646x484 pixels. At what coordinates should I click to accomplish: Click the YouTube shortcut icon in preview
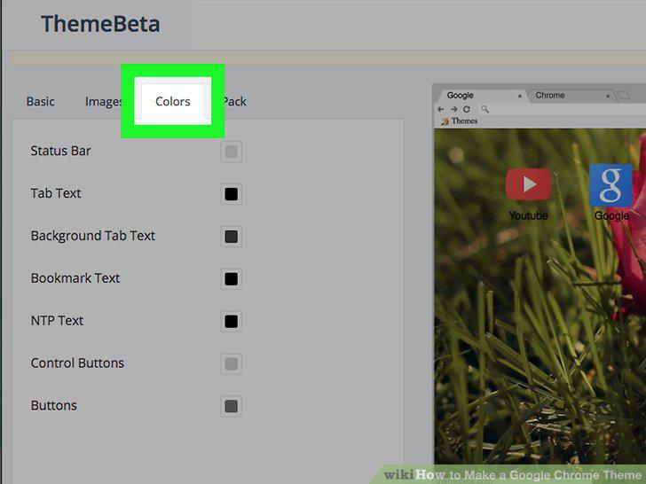tap(528, 184)
